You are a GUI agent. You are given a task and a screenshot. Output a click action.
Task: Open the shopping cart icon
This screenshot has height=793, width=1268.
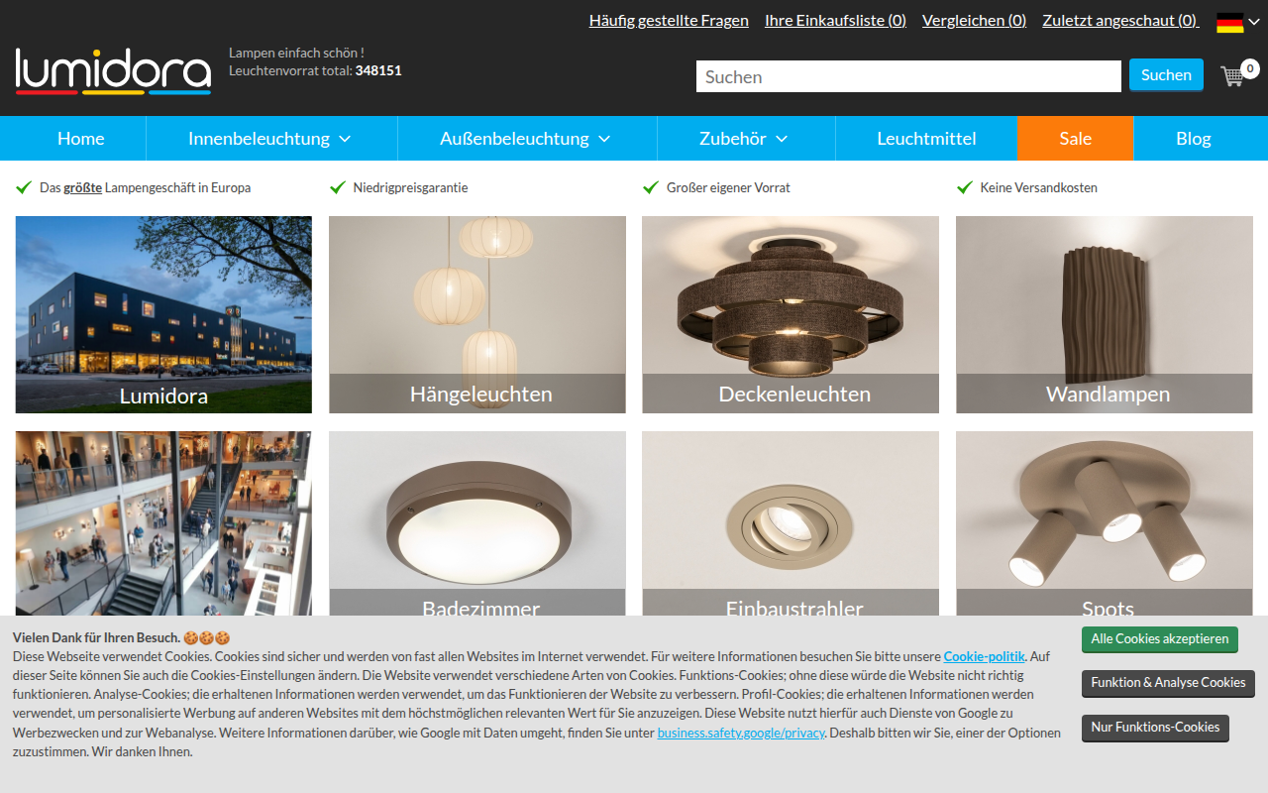[x=1233, y=75]
